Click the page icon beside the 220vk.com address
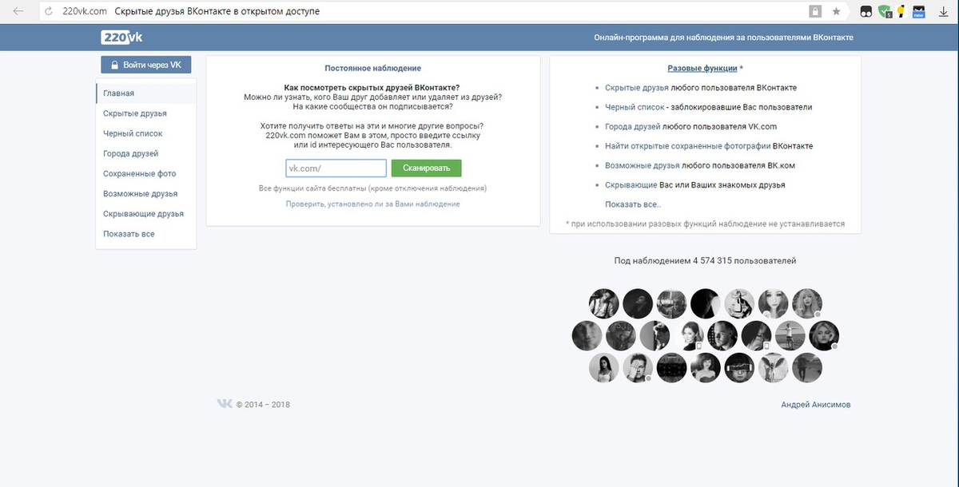Viewport: 959px width, 487px height. (x=49, y=11)
